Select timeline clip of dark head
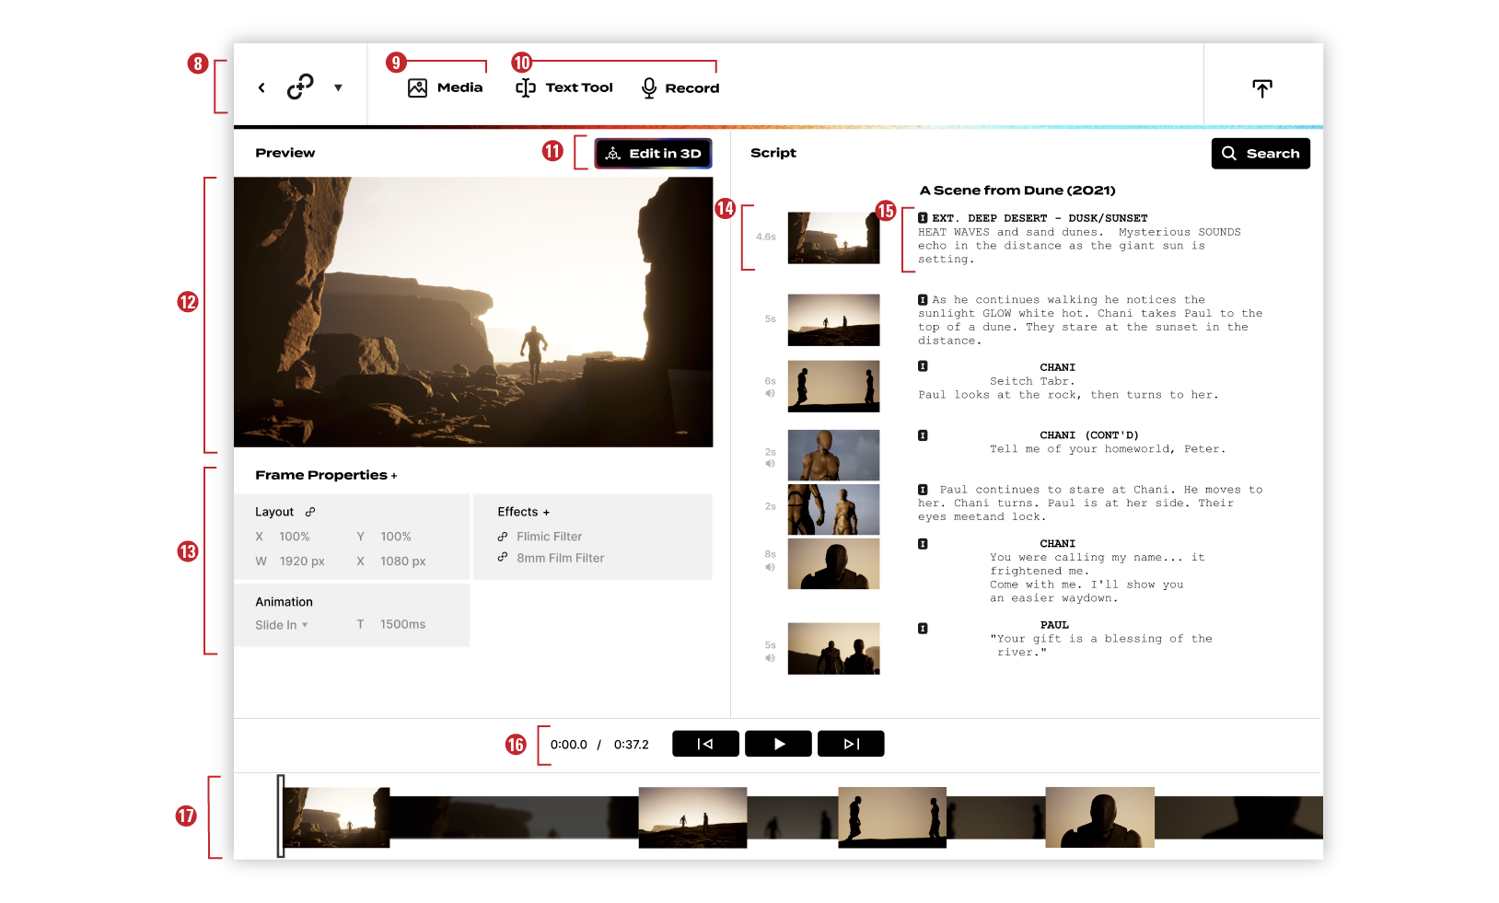 pos(1100,817)
